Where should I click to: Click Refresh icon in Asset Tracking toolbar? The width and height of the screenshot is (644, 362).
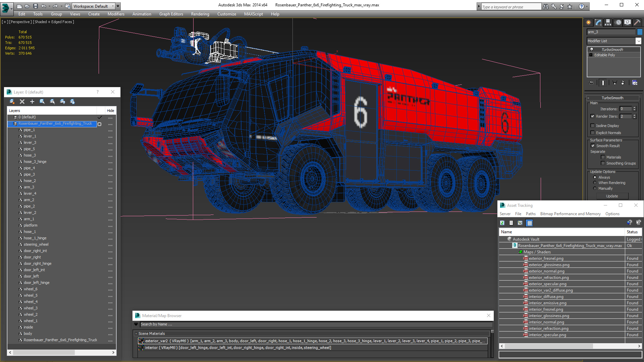click(x=502, y=223)
